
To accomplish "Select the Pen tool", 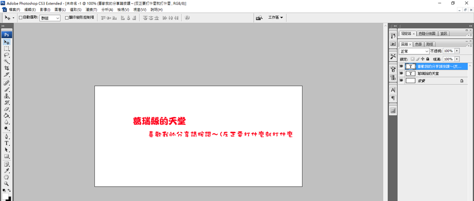I will 6,137.
